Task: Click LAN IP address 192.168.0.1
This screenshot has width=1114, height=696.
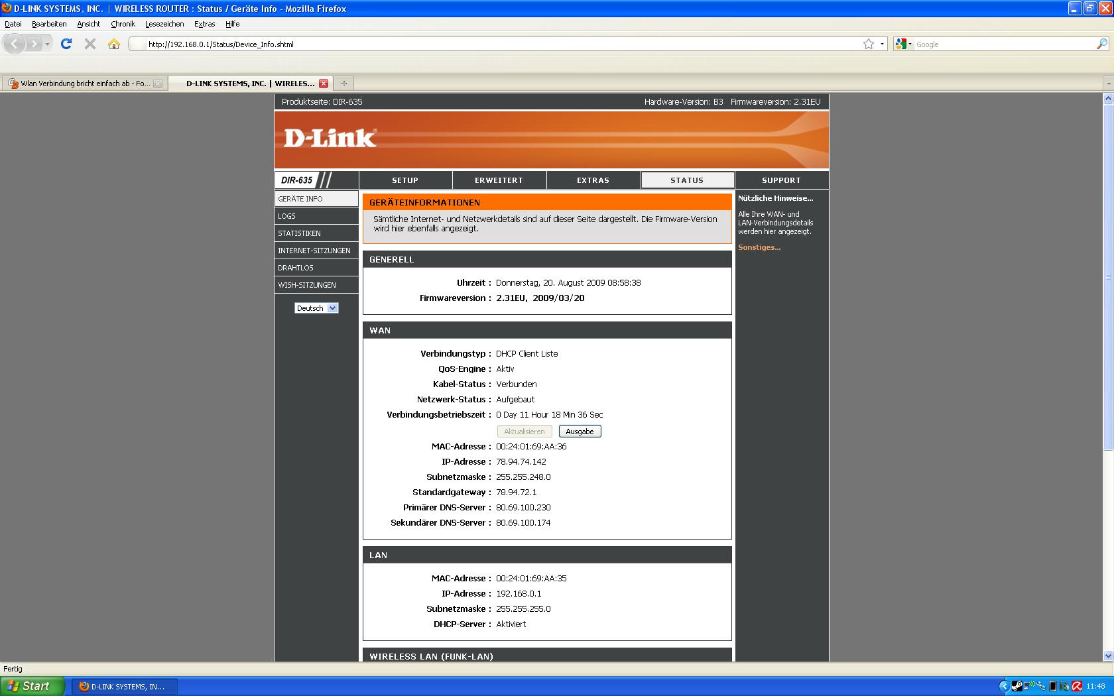Action: coord(519,594)
